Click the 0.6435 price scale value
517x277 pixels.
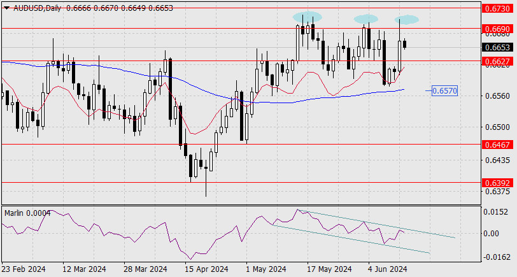pos(497,160)
